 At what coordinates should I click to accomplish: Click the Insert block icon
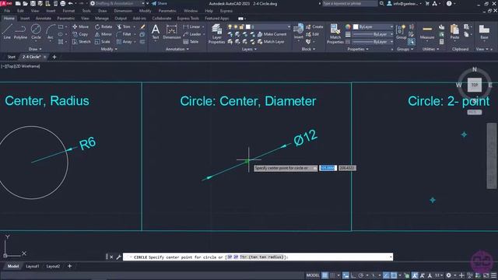(298, 32)
